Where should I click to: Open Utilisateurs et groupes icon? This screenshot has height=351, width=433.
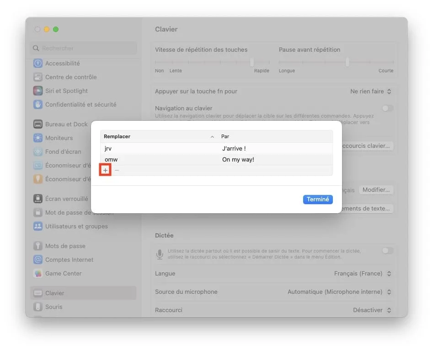38,226
